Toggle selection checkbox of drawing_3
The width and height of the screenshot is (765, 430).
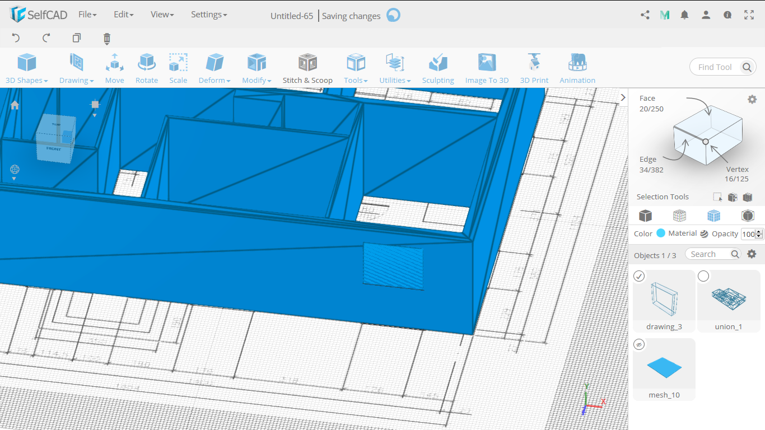(639, 276)
